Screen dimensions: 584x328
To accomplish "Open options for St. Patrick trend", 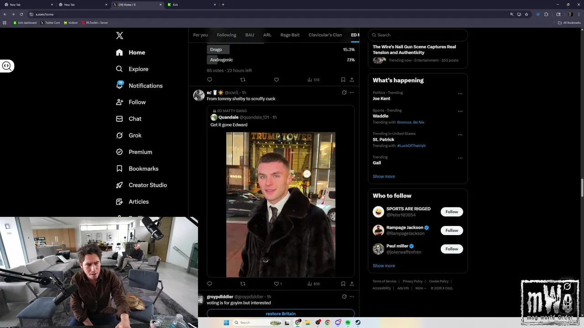I will (x=460, y=135).
